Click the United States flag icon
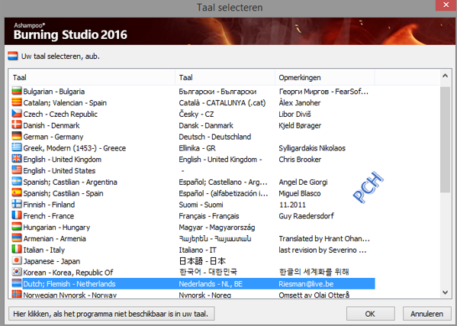 17,170
